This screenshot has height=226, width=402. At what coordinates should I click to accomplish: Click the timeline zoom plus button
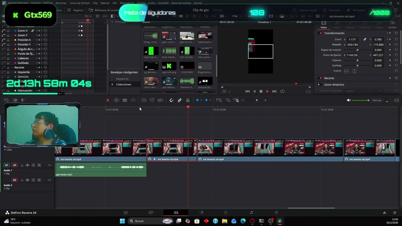click(x=265, y=100)
